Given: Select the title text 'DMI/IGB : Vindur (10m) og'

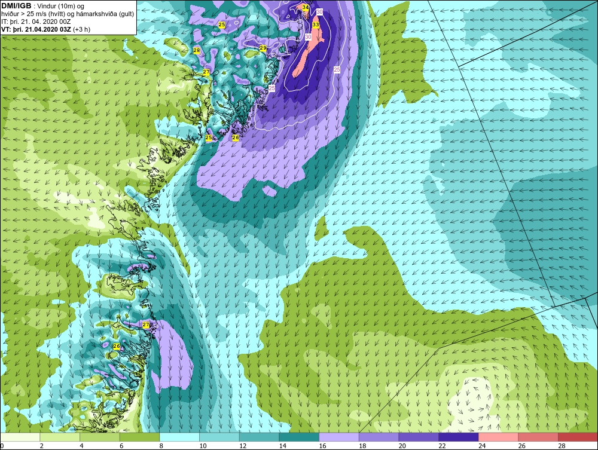Looking at the screenshot, I should click(x=43, y=6).
